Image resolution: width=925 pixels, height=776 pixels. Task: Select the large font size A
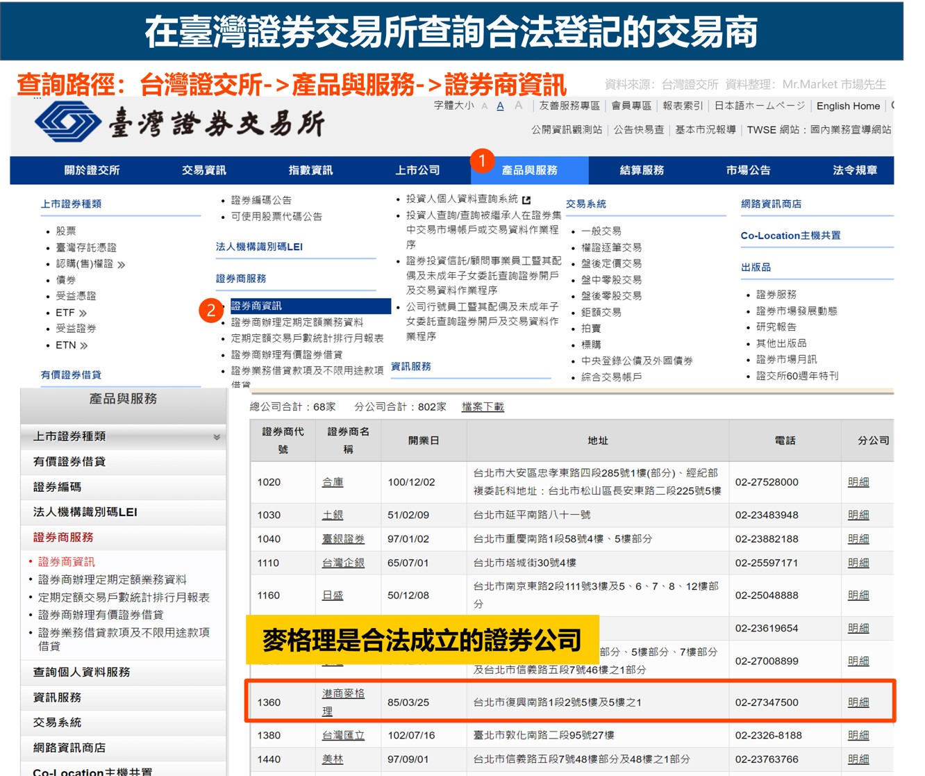coord(518,106)
